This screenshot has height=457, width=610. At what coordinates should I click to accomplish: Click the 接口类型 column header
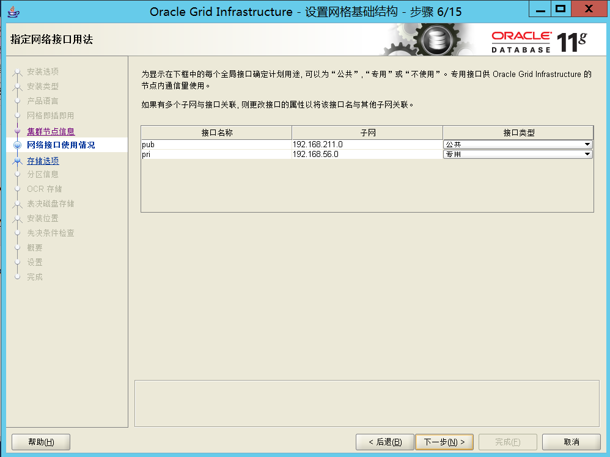pos(518,133)
